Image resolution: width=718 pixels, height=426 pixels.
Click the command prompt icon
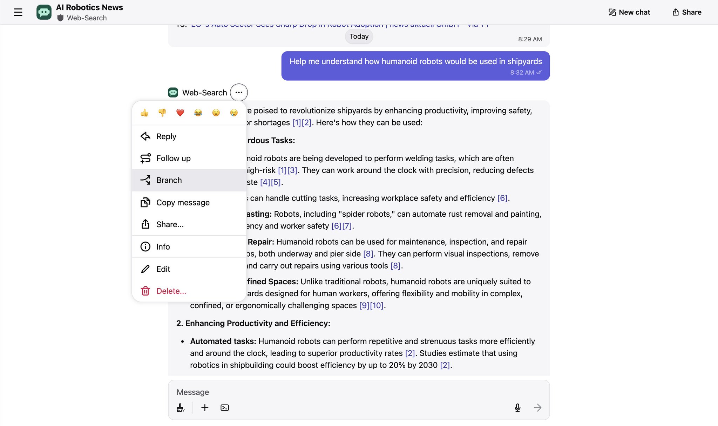[x=225, y=407]
